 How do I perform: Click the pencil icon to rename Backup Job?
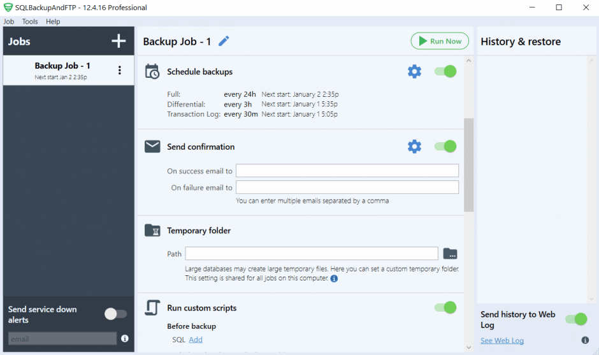(224, 41)
